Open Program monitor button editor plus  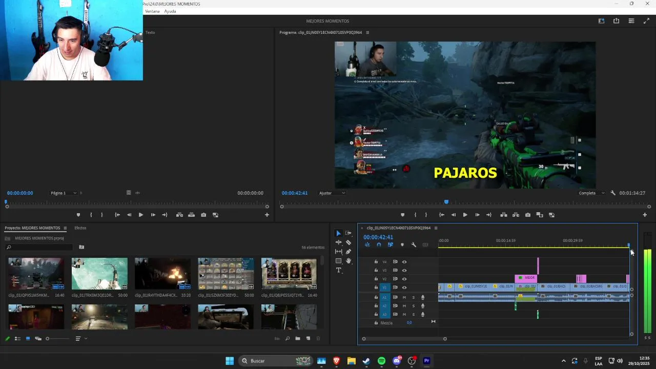click(x=645, y=215)
